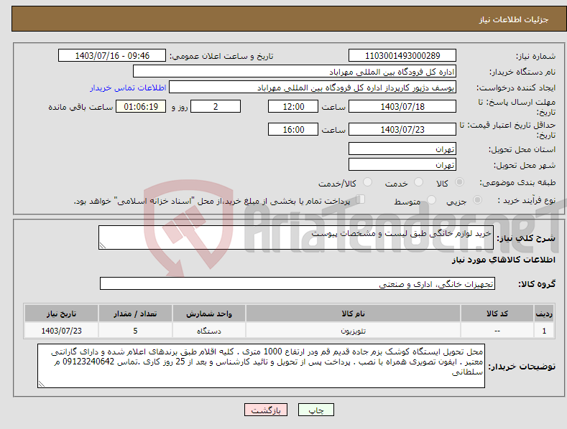Select the متوسط purchase type radio
This screenshot has height=429, width=567.
[x=431, y=199]
